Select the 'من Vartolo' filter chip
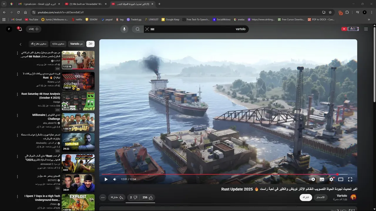376x211 pixels. [76, 44]
